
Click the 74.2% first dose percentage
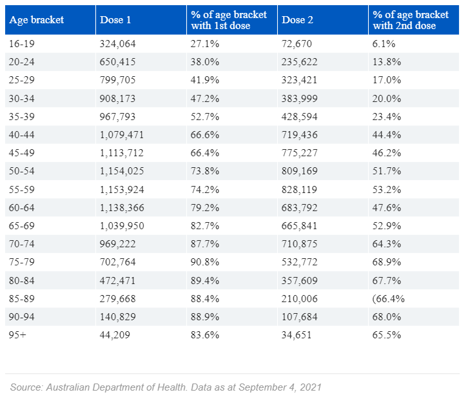pyautogui.click(x=205, y=190)
